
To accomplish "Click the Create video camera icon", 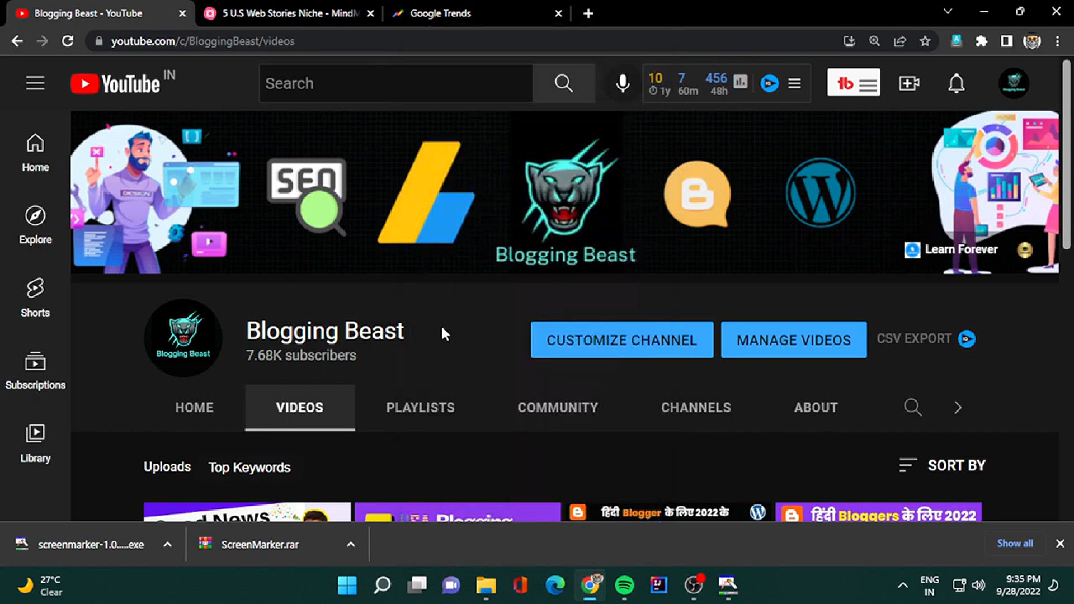I will [909, 83].
